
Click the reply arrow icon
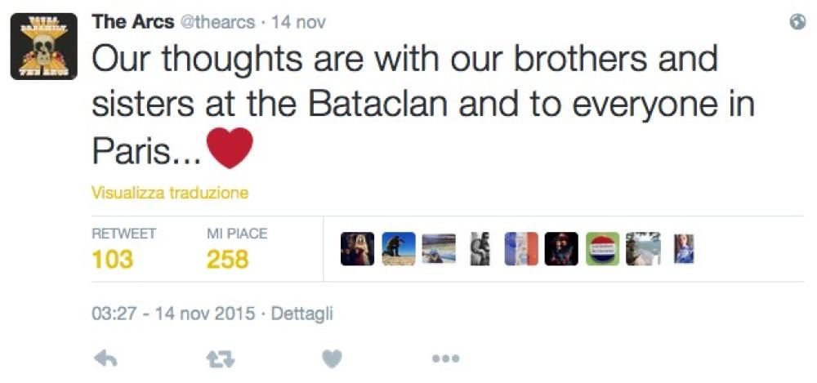click(x=106, y=359)
